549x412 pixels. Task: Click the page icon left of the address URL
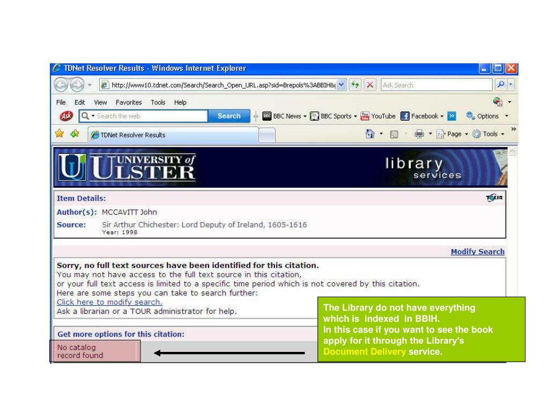point(105,85)
